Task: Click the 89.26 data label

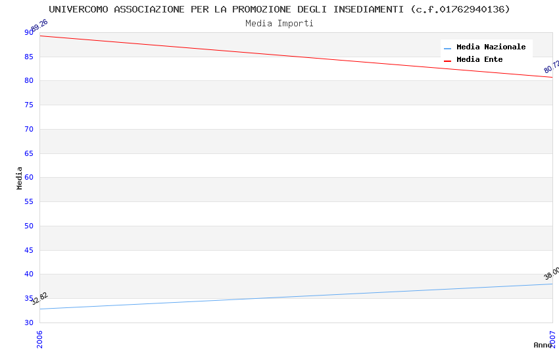Action: click(x=39, y=25)
